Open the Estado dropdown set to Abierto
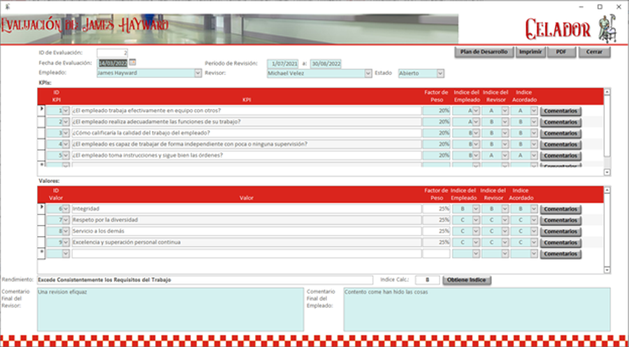Viewport: 629px width, 347px height. (x=440, y=73)
